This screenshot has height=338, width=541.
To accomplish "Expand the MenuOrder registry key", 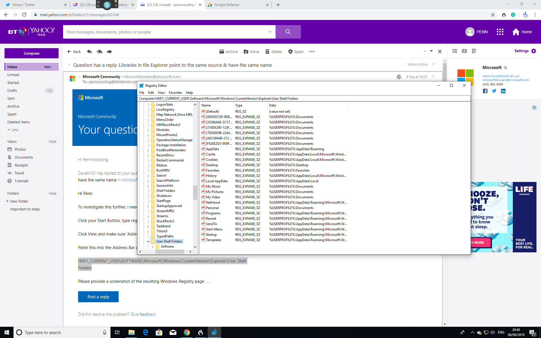I will point(148,120).
